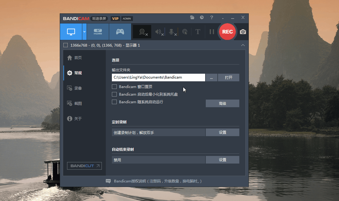Open the 常规 general settings tab
This screenshot has width=339, height=201.
click(x=78, y=73)
